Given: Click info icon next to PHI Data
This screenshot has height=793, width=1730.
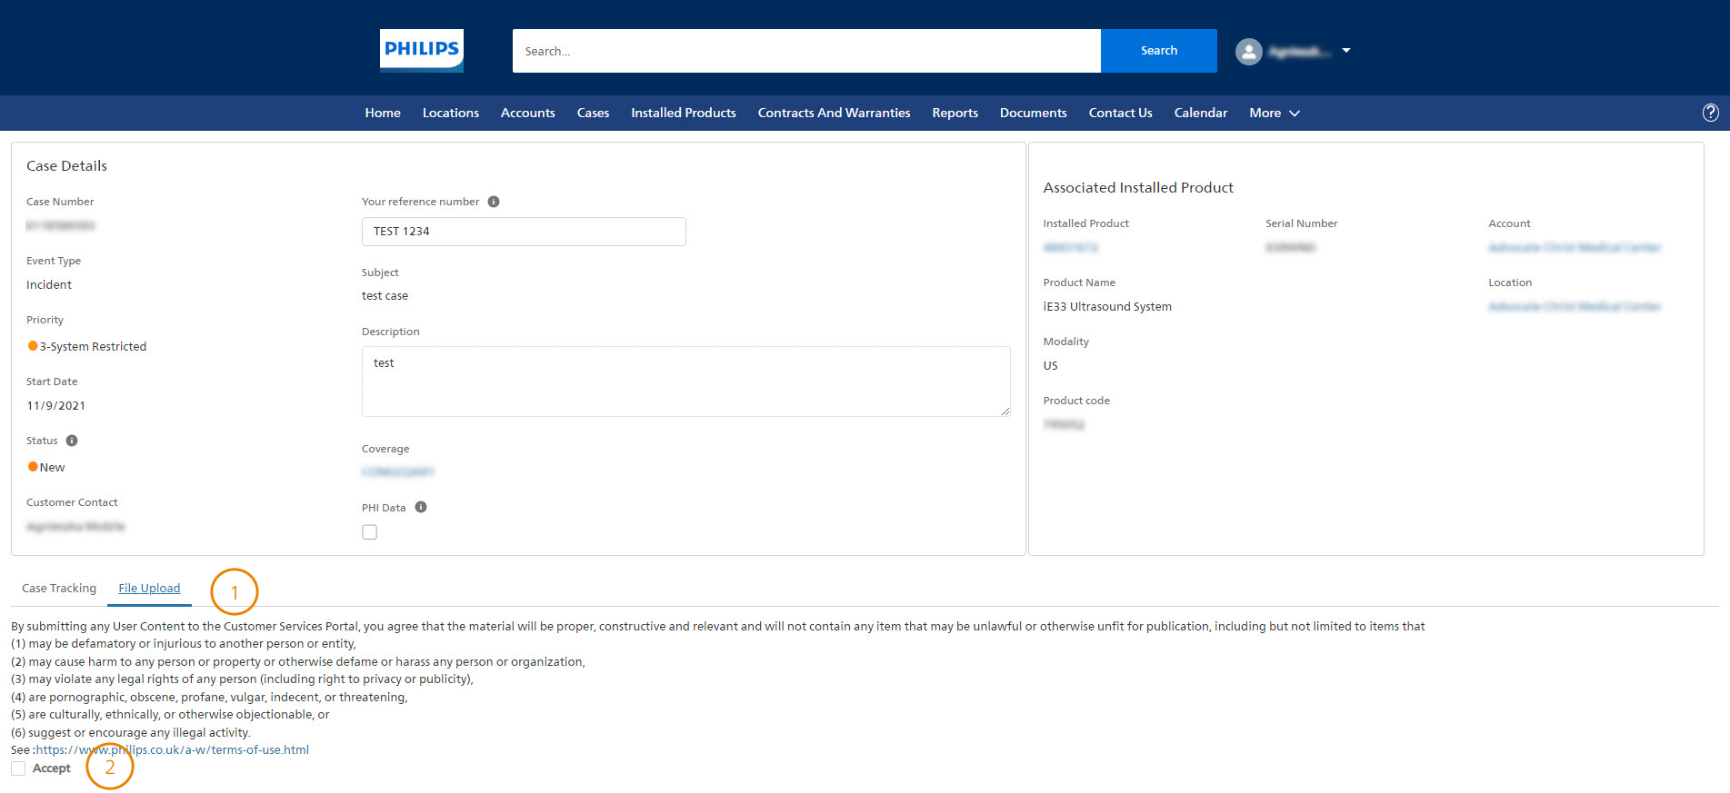Looking at the screenshot, I should [421, 508].
